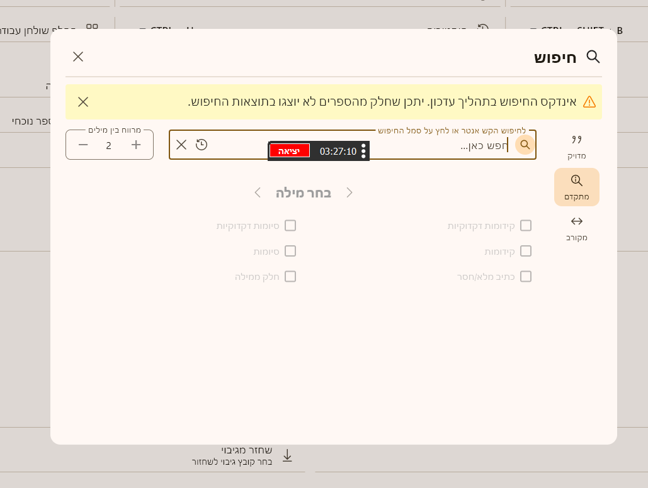Switch to מקורב search using the arrows icon

(576, 221)
